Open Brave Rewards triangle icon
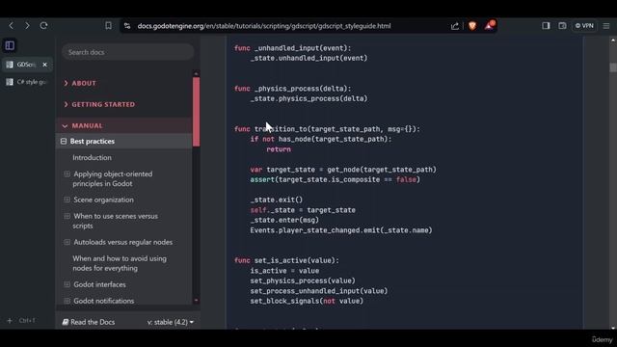Image resolution: width=617 pixels, height=347 pixels. tap(489, 26)
